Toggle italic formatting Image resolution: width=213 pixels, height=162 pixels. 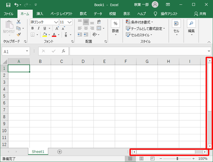click(x=38, y=28)
